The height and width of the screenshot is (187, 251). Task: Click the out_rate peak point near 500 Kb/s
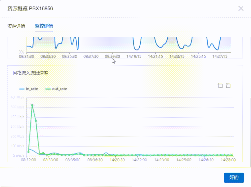tap(32, 105)
